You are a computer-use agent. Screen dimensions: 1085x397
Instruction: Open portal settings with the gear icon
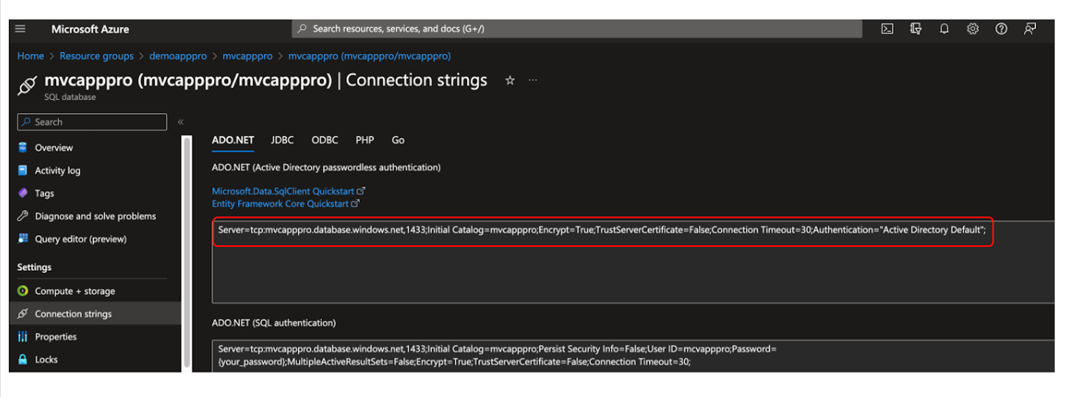point(973,29)
